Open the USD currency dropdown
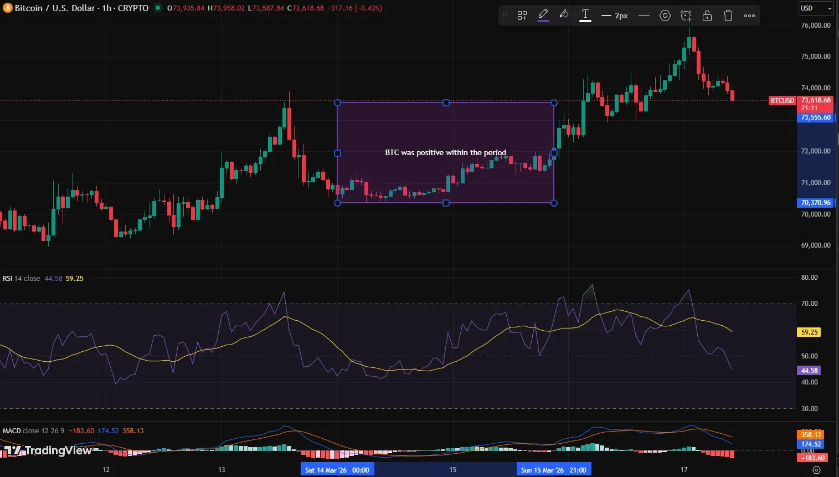This screenshot has height=477, width=839. tap(816, 8)
